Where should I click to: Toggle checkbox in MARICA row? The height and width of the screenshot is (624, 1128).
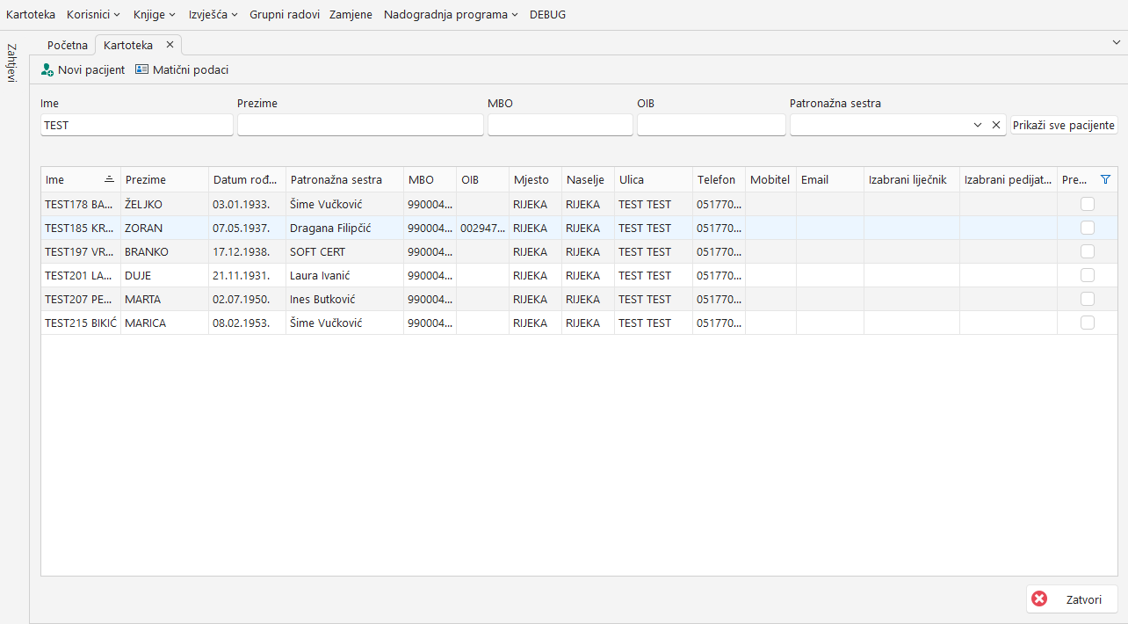tap(1088, 323)
